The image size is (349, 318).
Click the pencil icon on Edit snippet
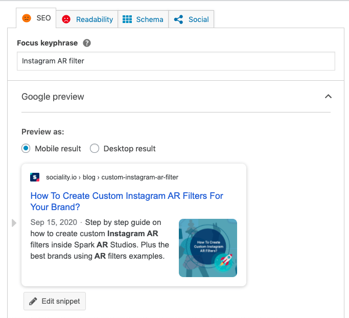point(33,301)
